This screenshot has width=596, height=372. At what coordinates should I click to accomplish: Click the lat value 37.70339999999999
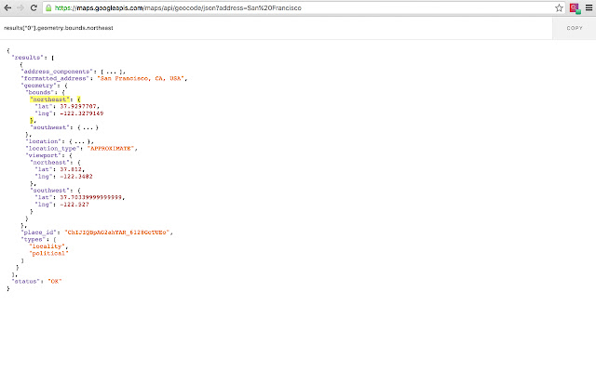pos(91,197)
